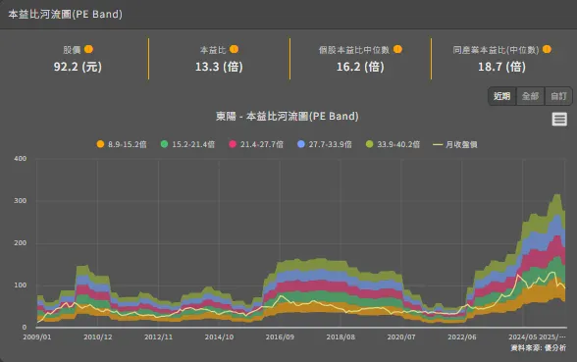Open info icon beside 個股本益比中位數

coord(397,49)
